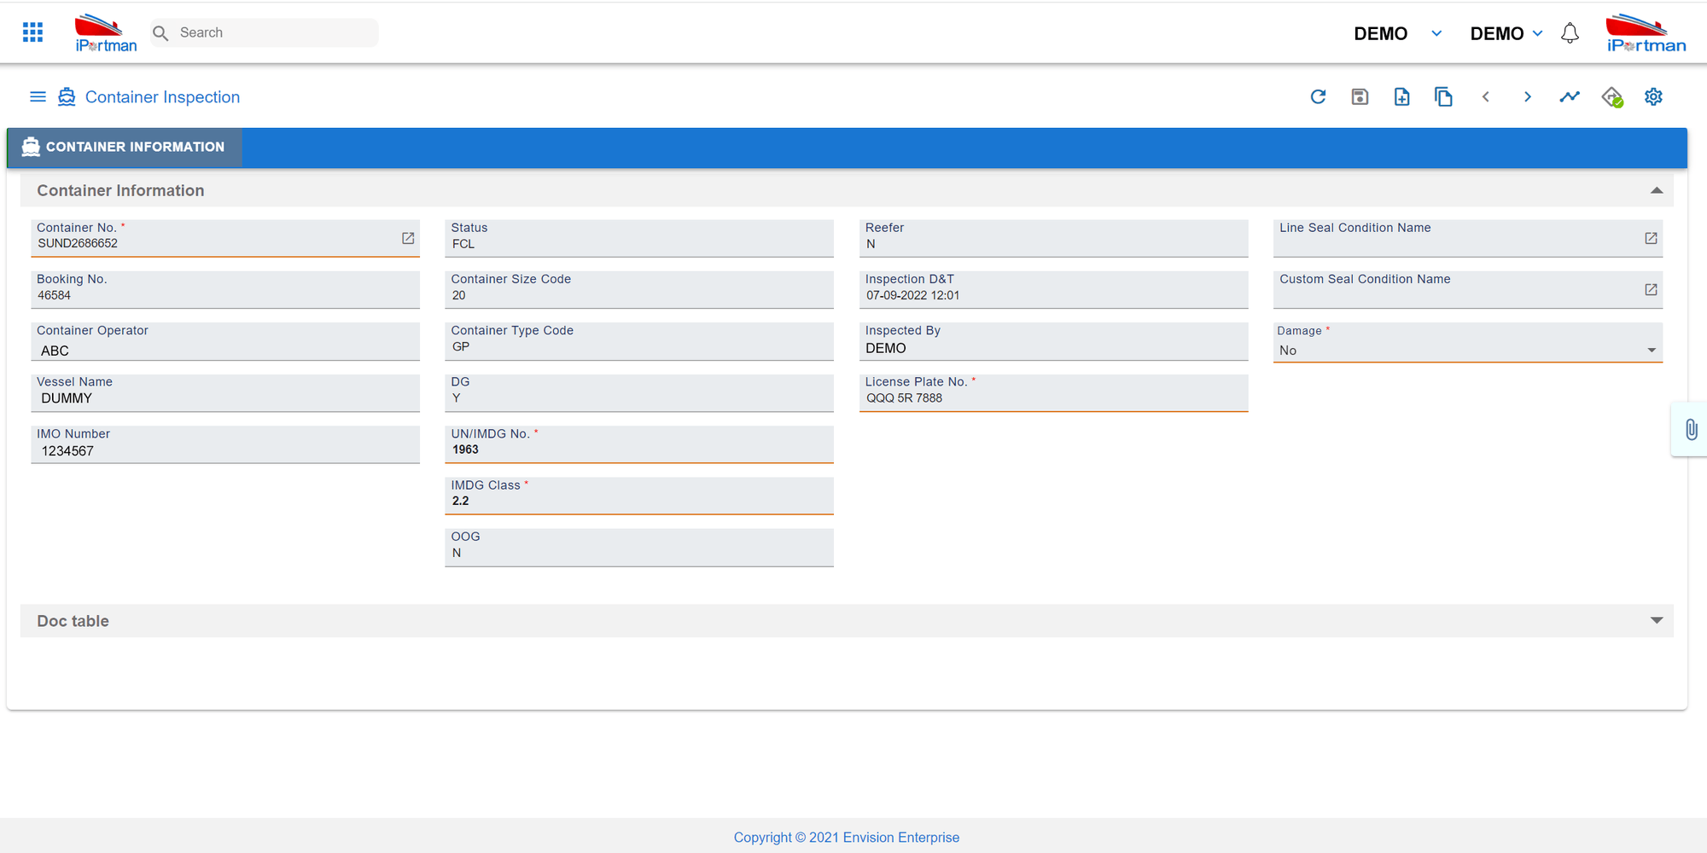Screen dimensions: 1707x853
Task: Open the activity trend view
Action: (1570, 96)
